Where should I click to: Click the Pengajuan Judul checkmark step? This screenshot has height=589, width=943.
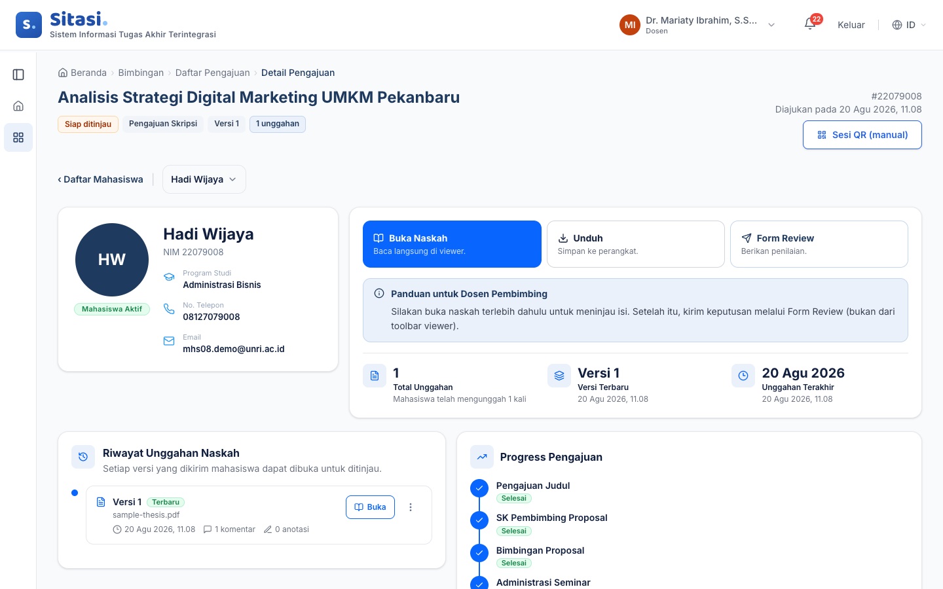tap(479, 488)
